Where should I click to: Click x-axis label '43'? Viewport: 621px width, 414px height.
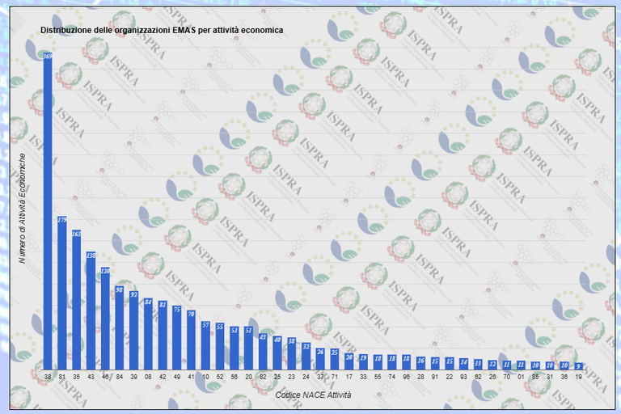91,377
